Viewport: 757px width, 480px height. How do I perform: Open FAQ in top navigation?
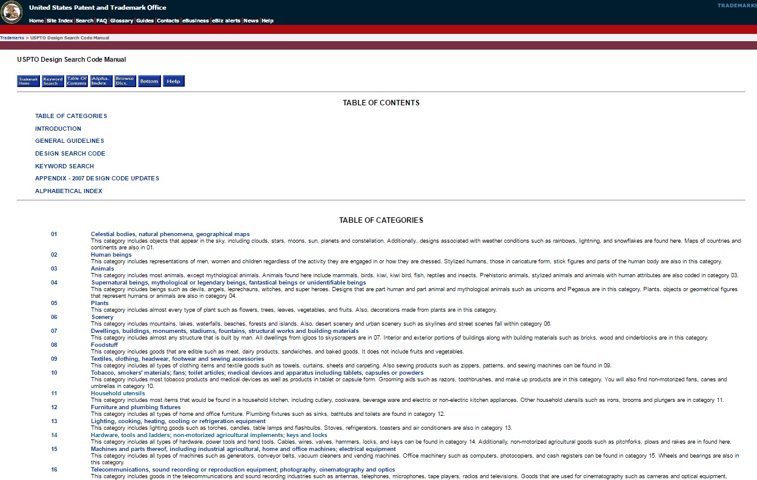point(102,21)
